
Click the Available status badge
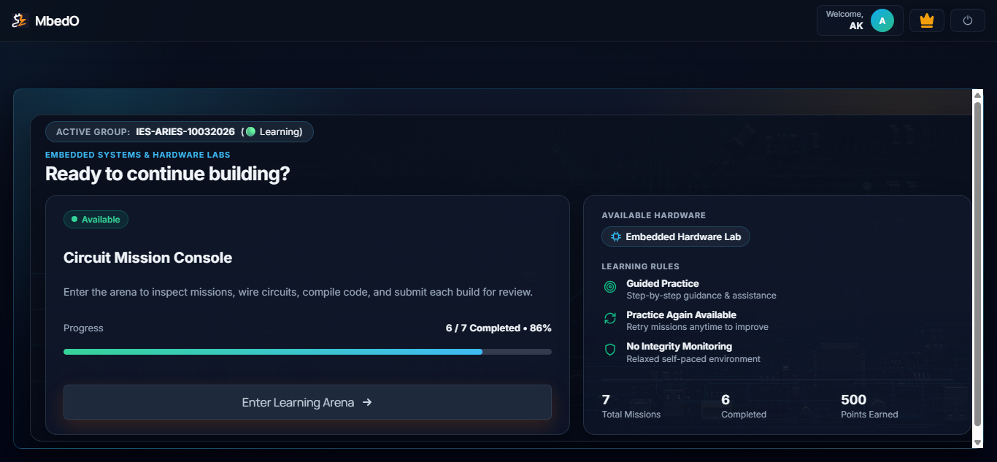click(96, 219)
